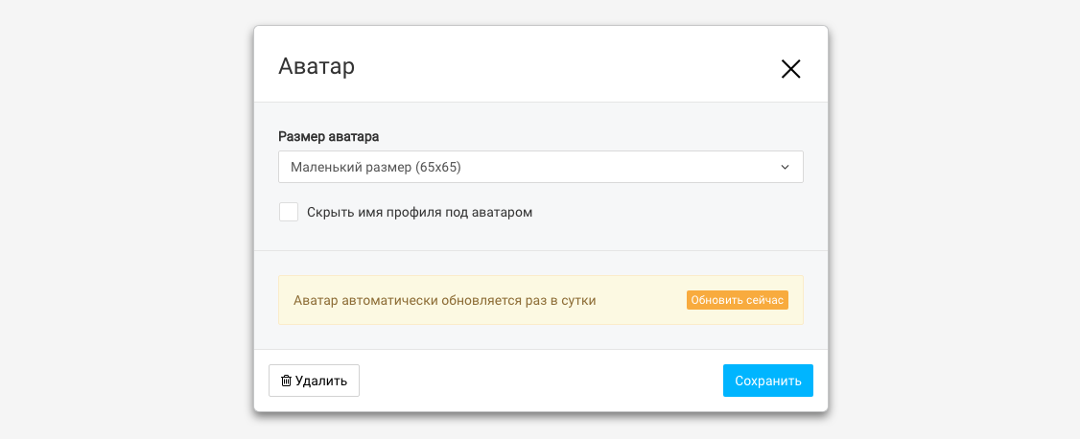Click the "Аватар" dialog title
This screenshot has width=1080, height=439.
pos(317,67)
